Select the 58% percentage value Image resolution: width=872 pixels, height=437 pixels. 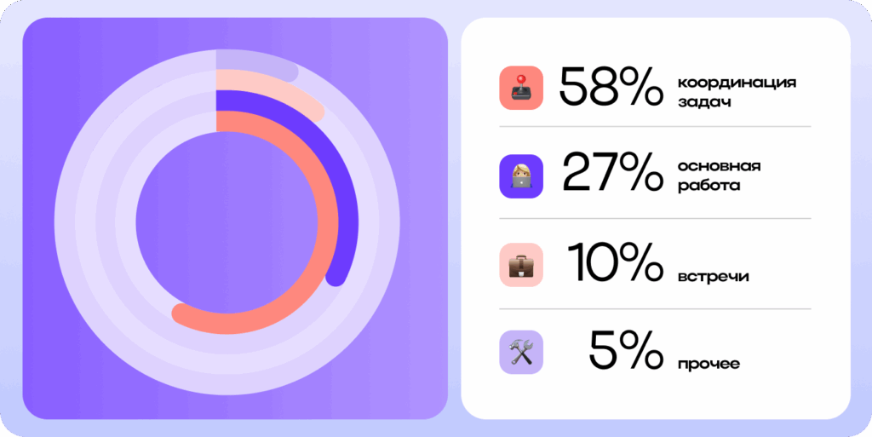pyautogui.click(x=611, y=87)
